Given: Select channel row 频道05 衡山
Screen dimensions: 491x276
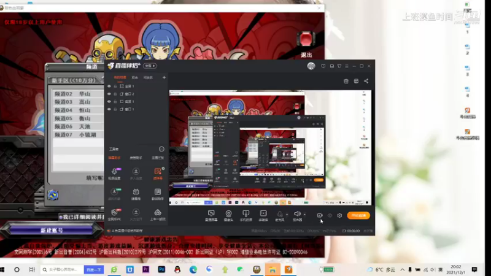Looking at the screenshot, I should (x=77, y=118).
